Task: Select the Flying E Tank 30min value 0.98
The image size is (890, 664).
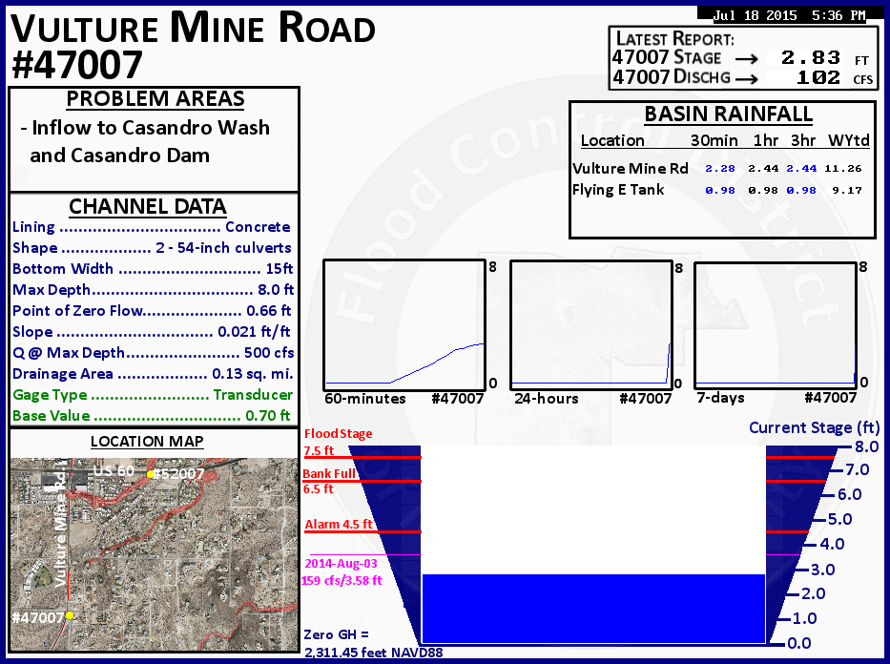Action: [x=719, y=190]
